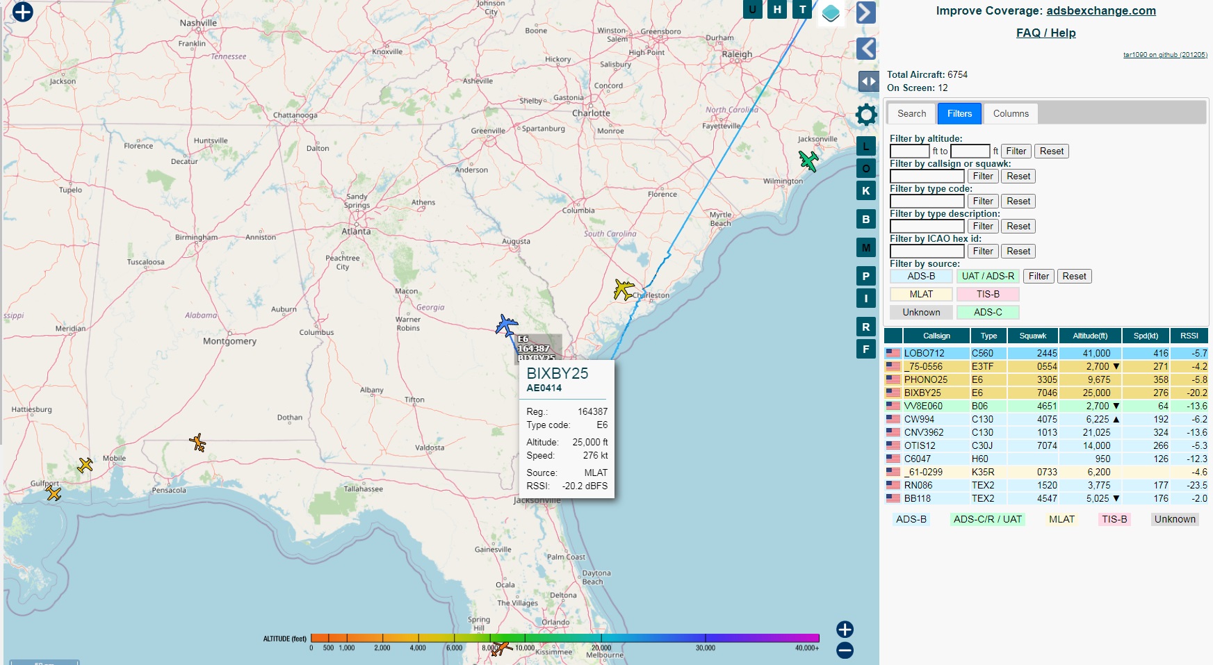Click the ICAO hex AE0414 in popup

(x=544, y=388)
